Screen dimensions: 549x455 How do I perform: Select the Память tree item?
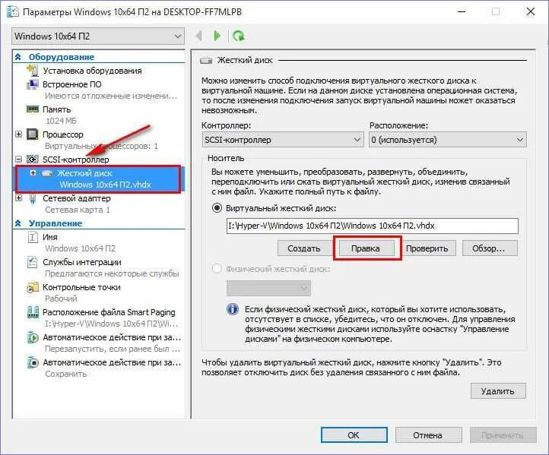[57, 109]
